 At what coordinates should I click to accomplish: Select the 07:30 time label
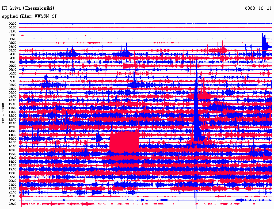coord(13,81)
